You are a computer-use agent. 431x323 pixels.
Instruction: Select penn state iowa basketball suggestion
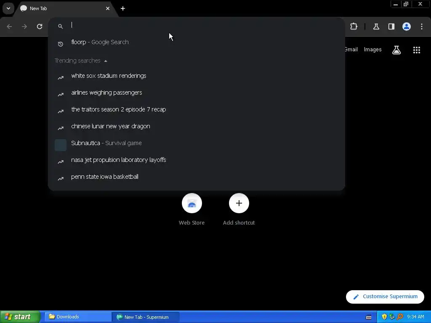(197, 177)
